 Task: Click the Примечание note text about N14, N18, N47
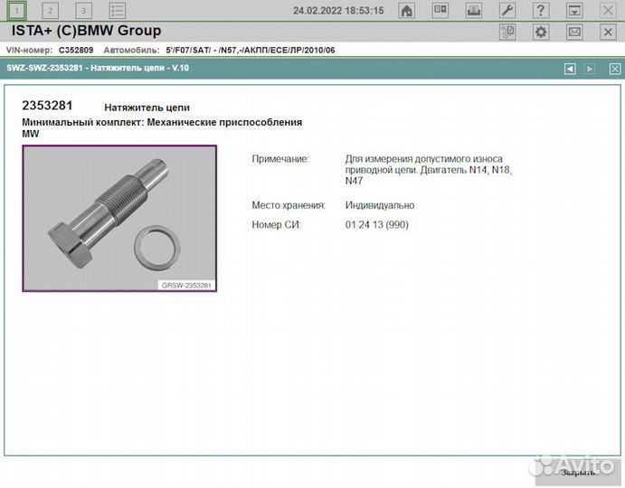tap(428, 170)
